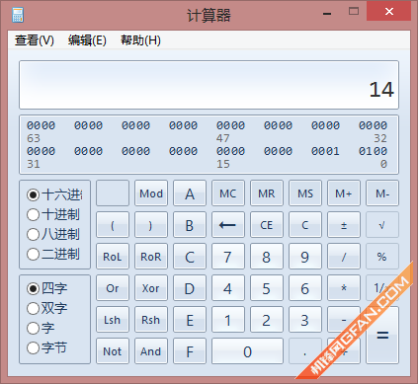
Task: Click the M+ memory add button
Action: pyautogui.click(x=344, y=193)
